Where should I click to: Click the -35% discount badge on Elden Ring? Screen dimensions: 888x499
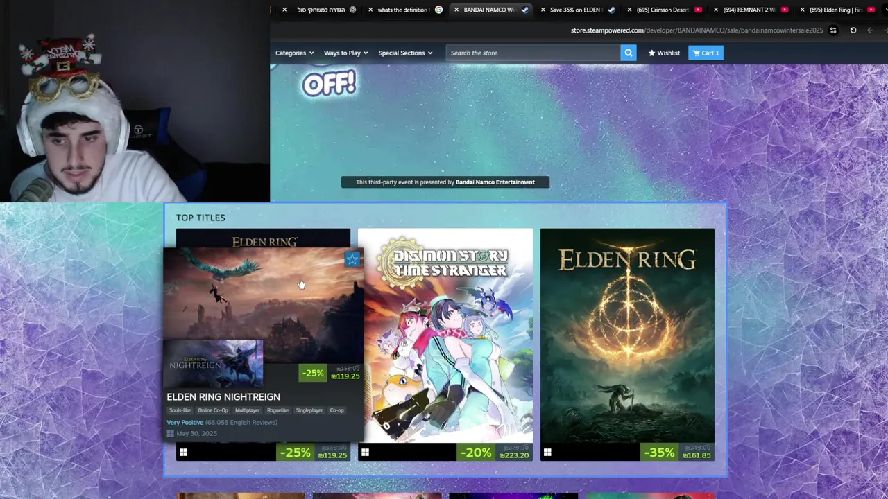tap(659, 453)
